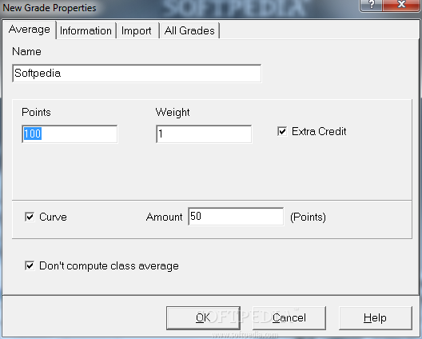Click the question mark help icon in title bar
Image resolution: width=422 pixels, height=339 pixels.
tap(371, 5)
